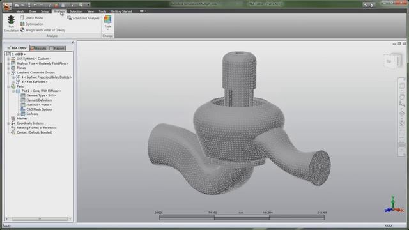Restore the viewport document window
Image resolution: width=409 pixels, height=230 pixels.
[x=399, y=44]
